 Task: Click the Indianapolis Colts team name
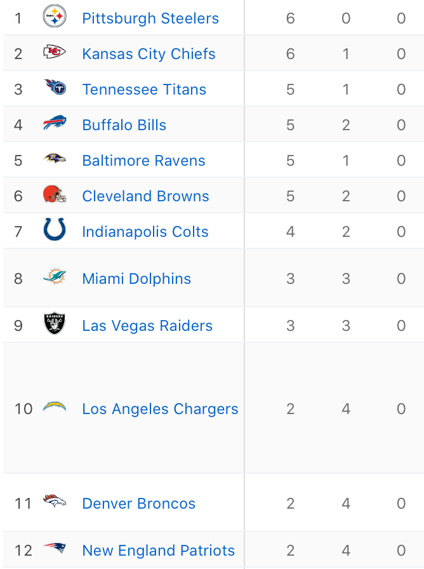click(x=145, y=232)
